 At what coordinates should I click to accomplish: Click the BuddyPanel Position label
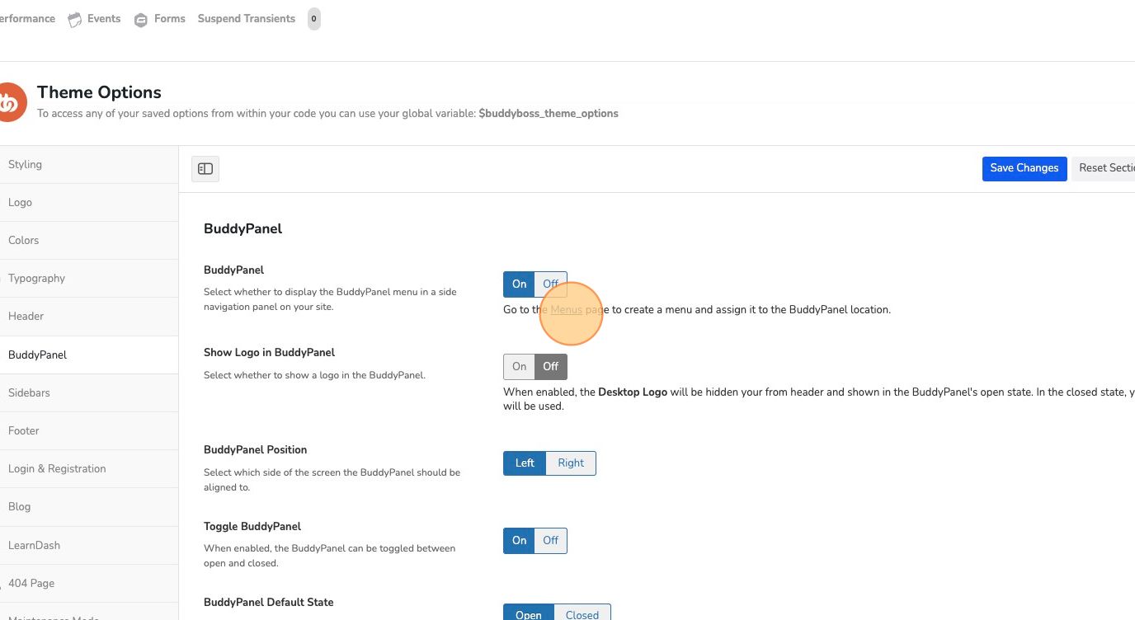[255, 449]
